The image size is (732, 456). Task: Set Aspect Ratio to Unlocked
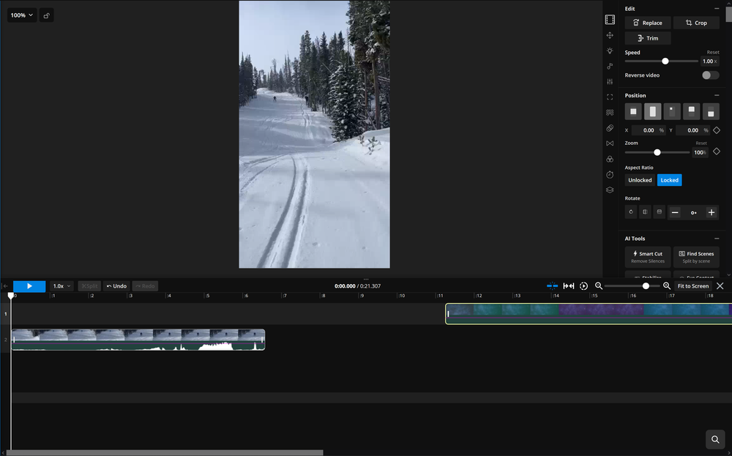[640, 180]
